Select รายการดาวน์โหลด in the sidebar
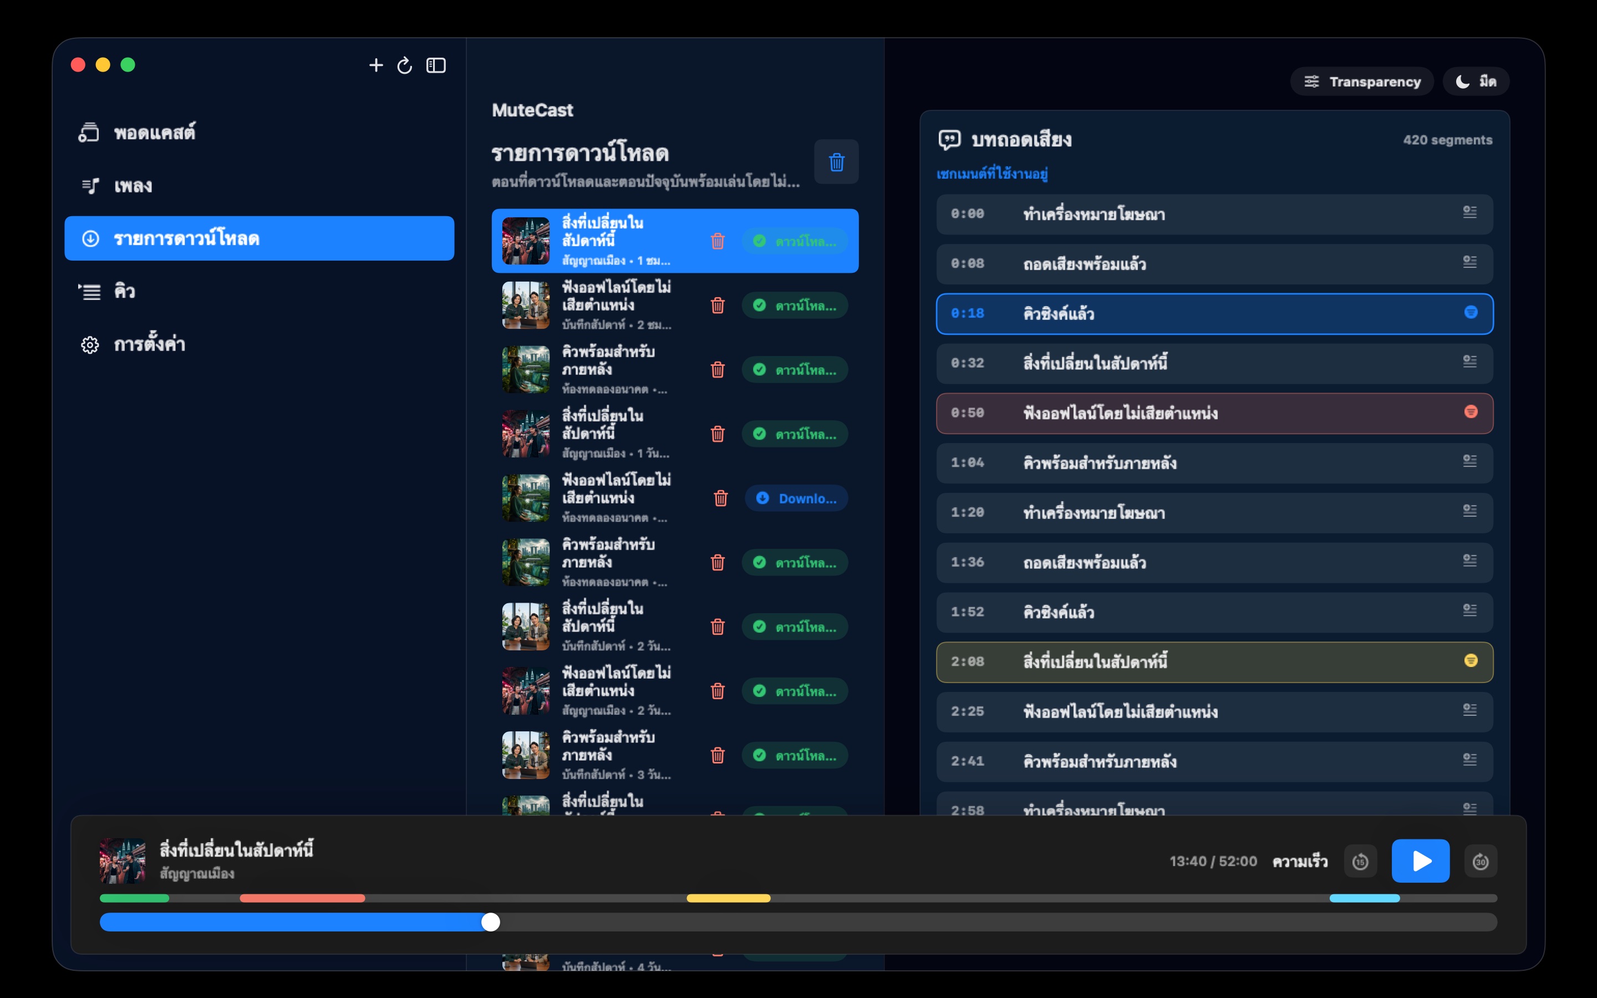 (260, 238)
